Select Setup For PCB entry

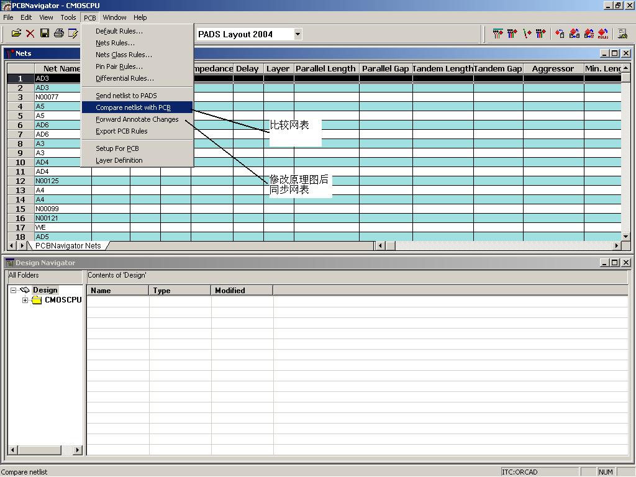pyautogui.click(x=137, y=148)
